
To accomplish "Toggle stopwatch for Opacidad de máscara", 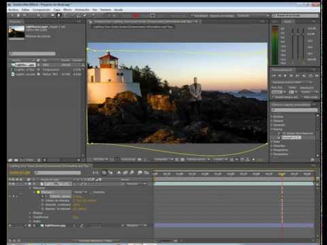I will [x=42, y=205].
